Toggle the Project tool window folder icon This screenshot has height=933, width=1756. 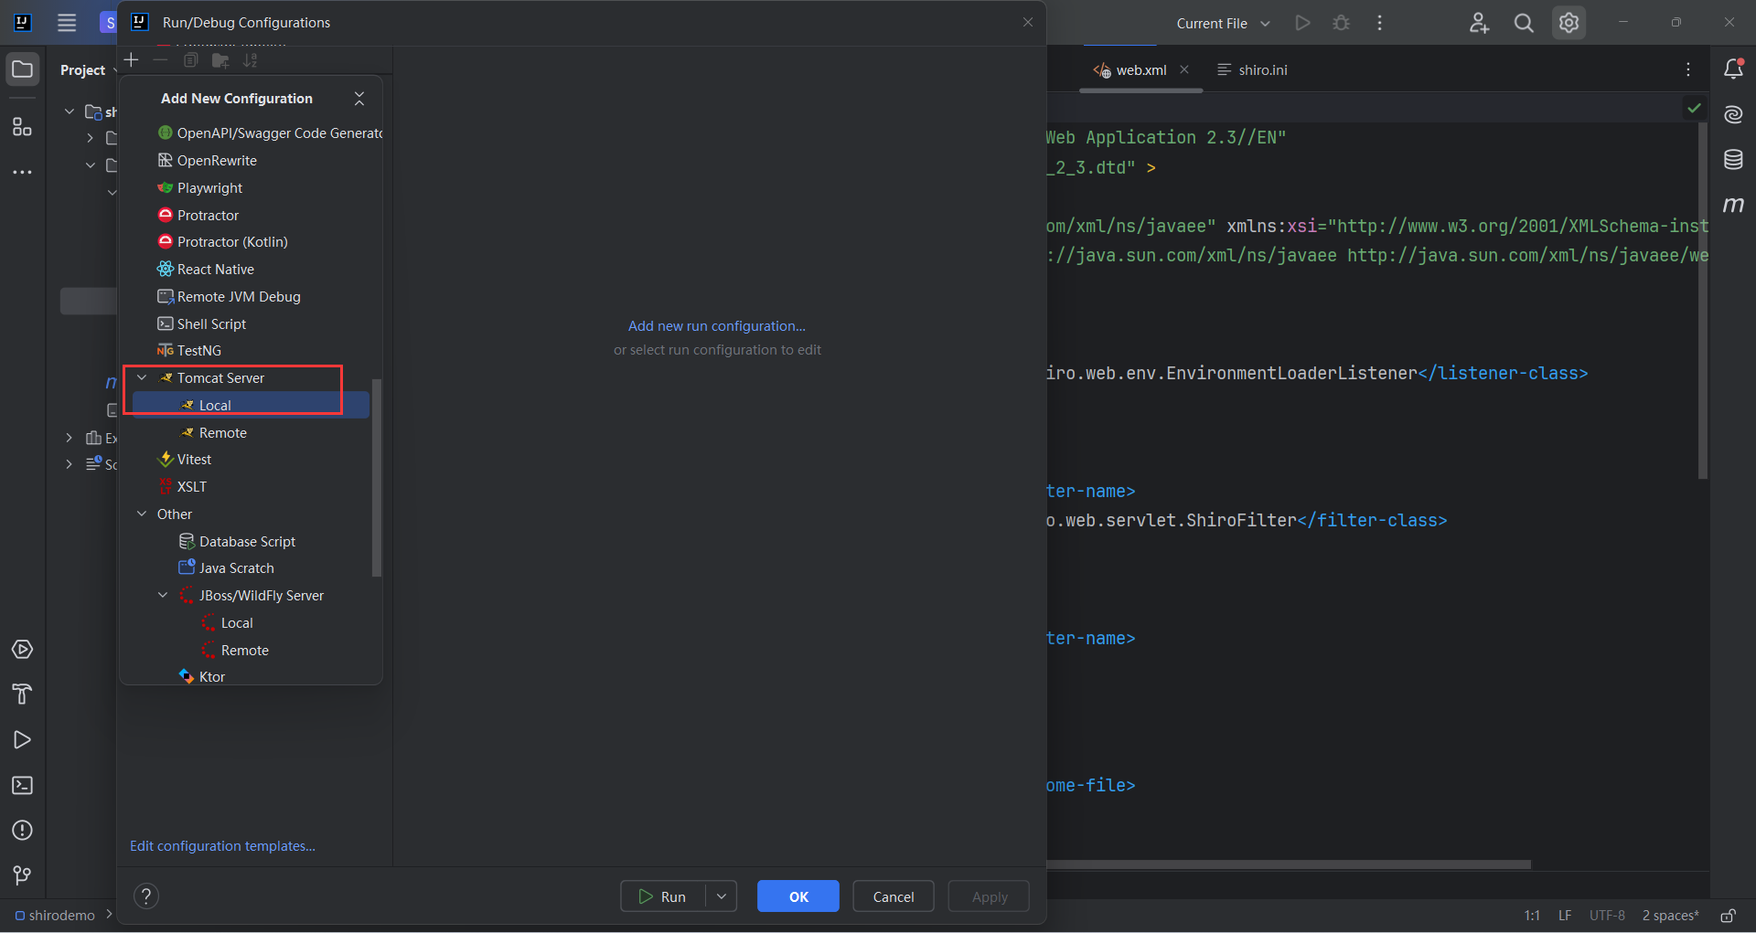pos(23,69)
